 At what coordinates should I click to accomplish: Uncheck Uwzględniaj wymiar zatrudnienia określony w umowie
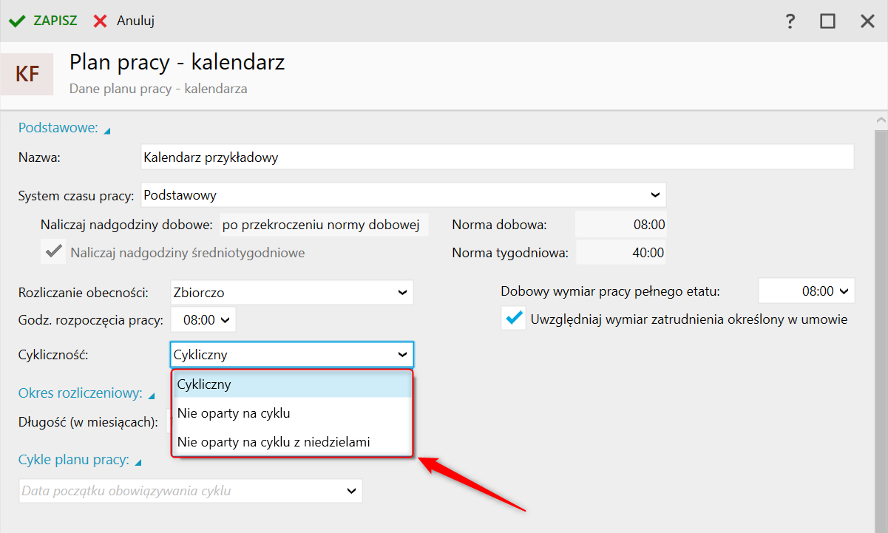[512, 319]
